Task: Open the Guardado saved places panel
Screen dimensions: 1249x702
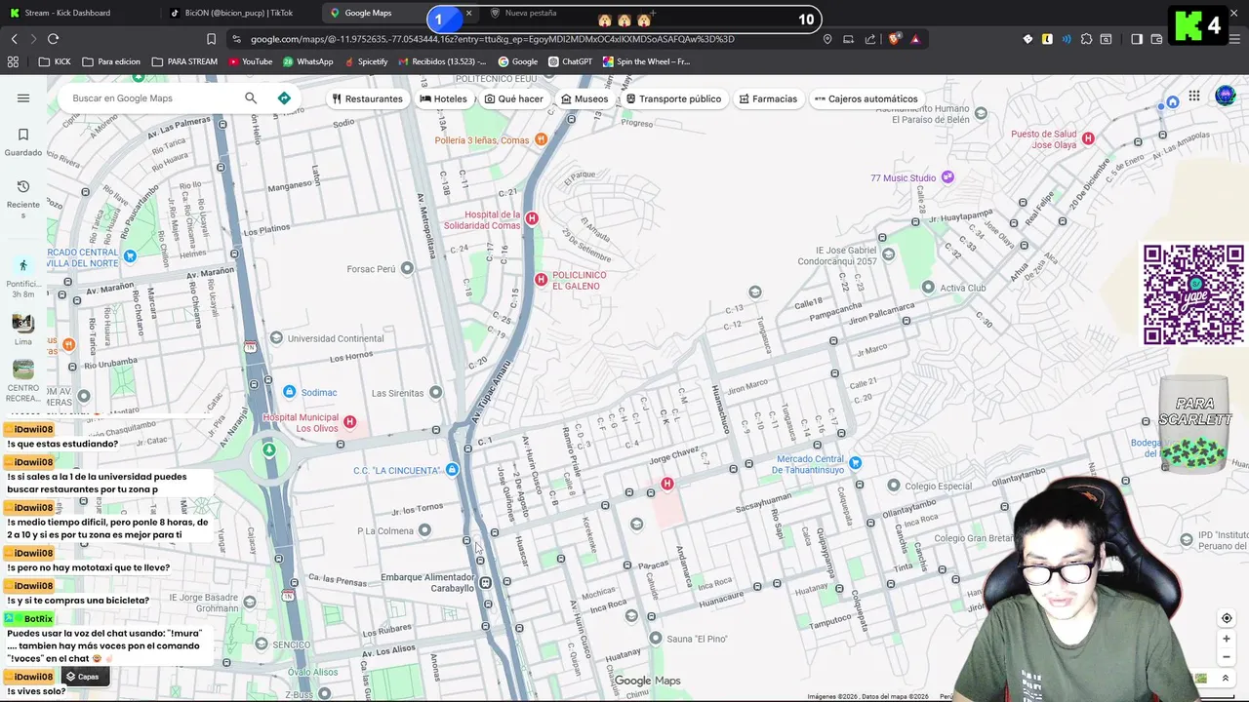Action: click(x=23, y=141)
